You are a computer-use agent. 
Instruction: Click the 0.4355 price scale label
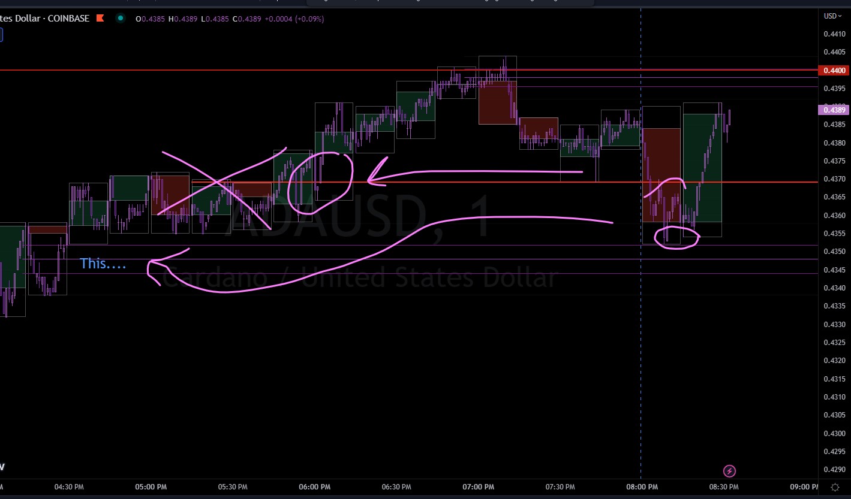point(834,234)
